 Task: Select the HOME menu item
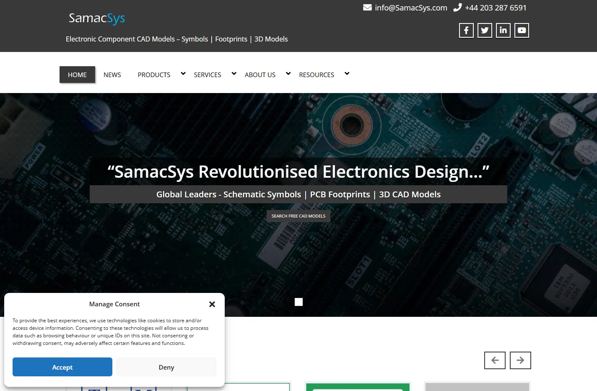click(x=77, y=75)
